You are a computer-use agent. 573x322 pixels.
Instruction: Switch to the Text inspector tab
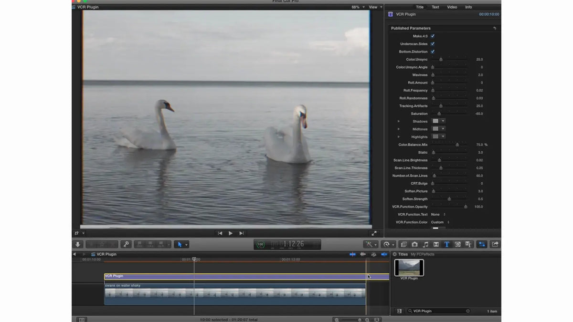click(x=435, y=7)
